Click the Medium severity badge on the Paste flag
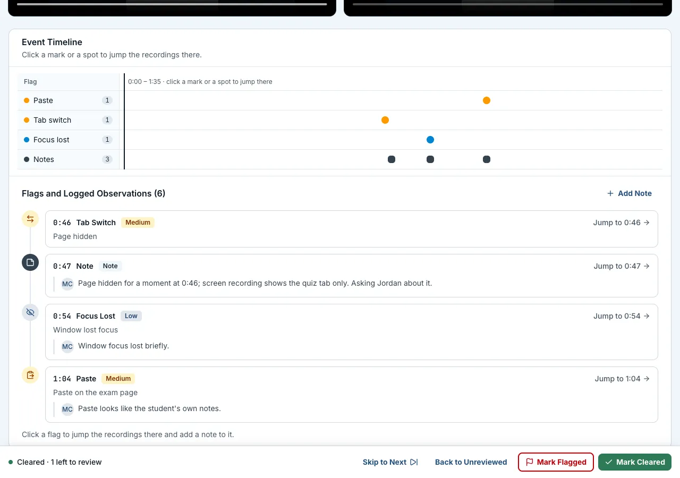 coord(118,379)
